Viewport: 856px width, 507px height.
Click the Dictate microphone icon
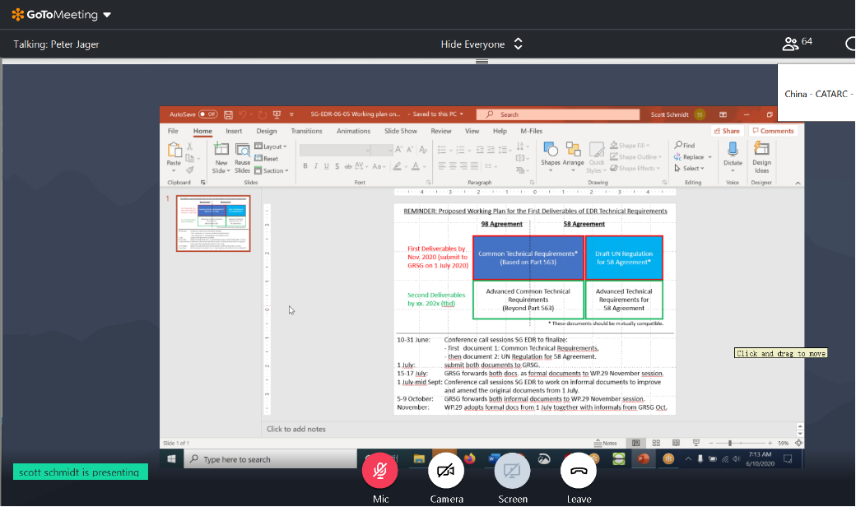(733, 149)
